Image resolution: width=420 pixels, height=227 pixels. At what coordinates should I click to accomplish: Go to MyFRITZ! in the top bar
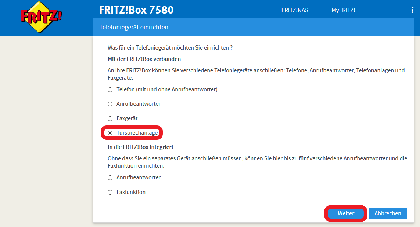[x=343, y=10]
